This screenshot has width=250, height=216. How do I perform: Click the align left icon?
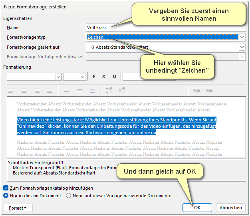pos(11,91)
